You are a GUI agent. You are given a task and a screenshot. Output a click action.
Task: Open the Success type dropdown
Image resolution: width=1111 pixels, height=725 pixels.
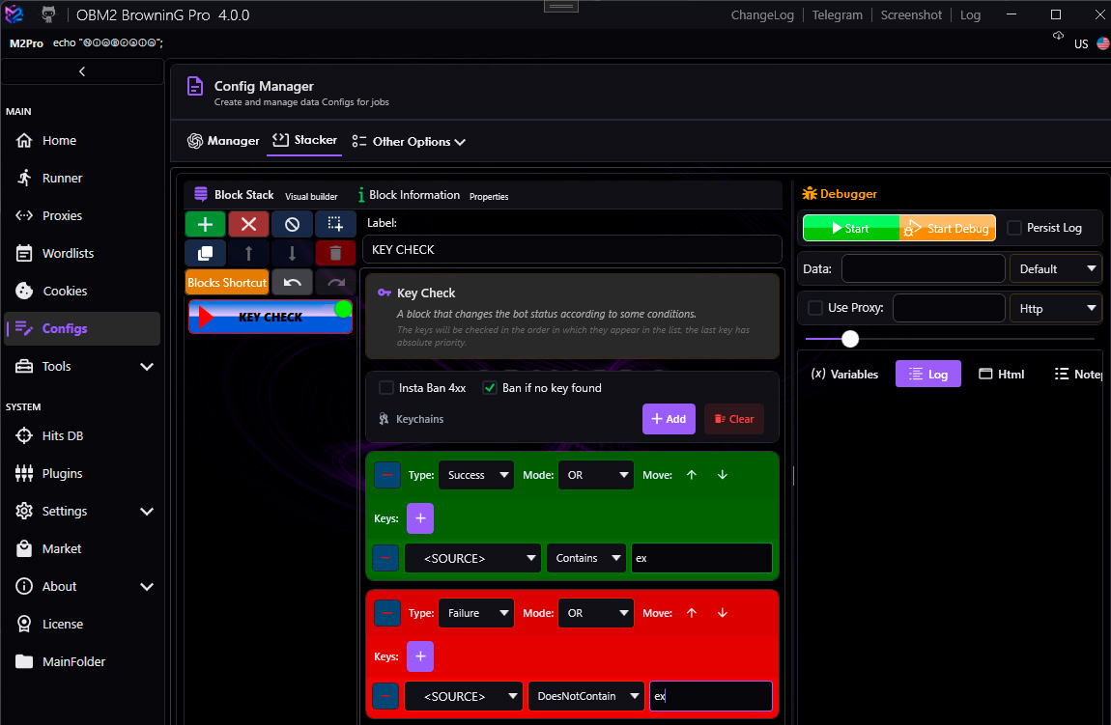click(476, 475)
